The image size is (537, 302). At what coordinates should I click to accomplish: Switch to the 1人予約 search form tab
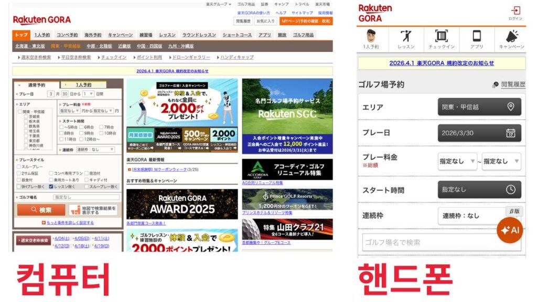tap(83, 84)
